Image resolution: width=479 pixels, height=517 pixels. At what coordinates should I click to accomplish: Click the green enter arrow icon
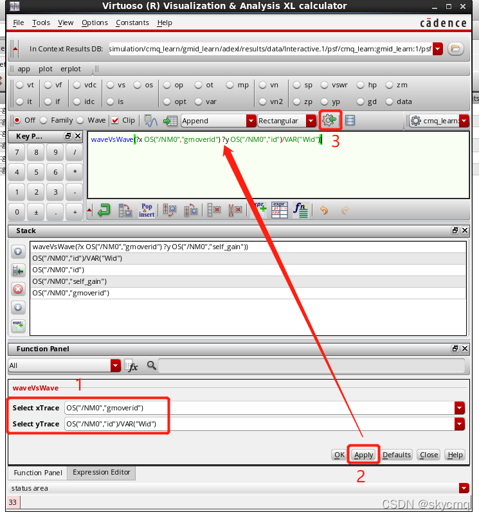104,210
